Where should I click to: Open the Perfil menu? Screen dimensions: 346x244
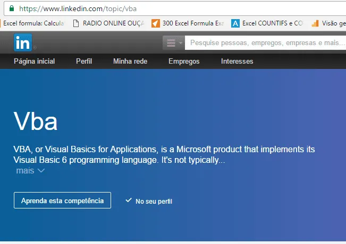[84, 61]
